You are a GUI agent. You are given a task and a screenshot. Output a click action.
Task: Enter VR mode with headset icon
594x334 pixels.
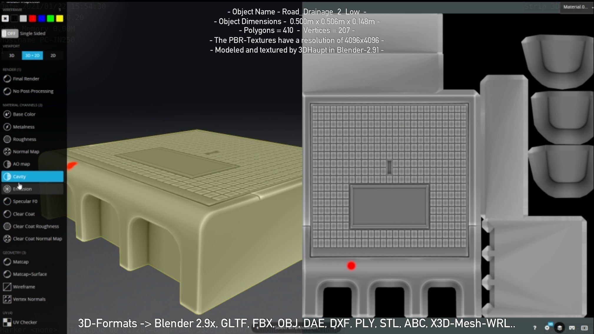pyautogui.click(x=572, y=328)
